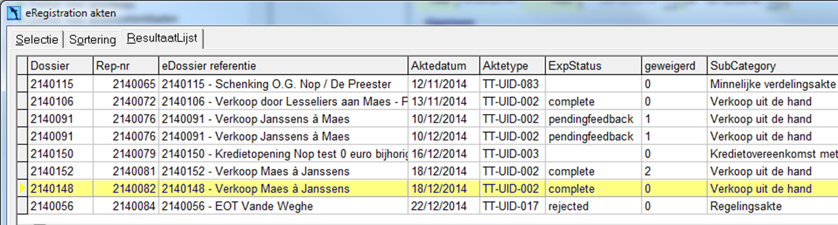Click Aktedatum 22/12/2014 cell
Screen dimensions: 838x225
(x=439, y=207)
